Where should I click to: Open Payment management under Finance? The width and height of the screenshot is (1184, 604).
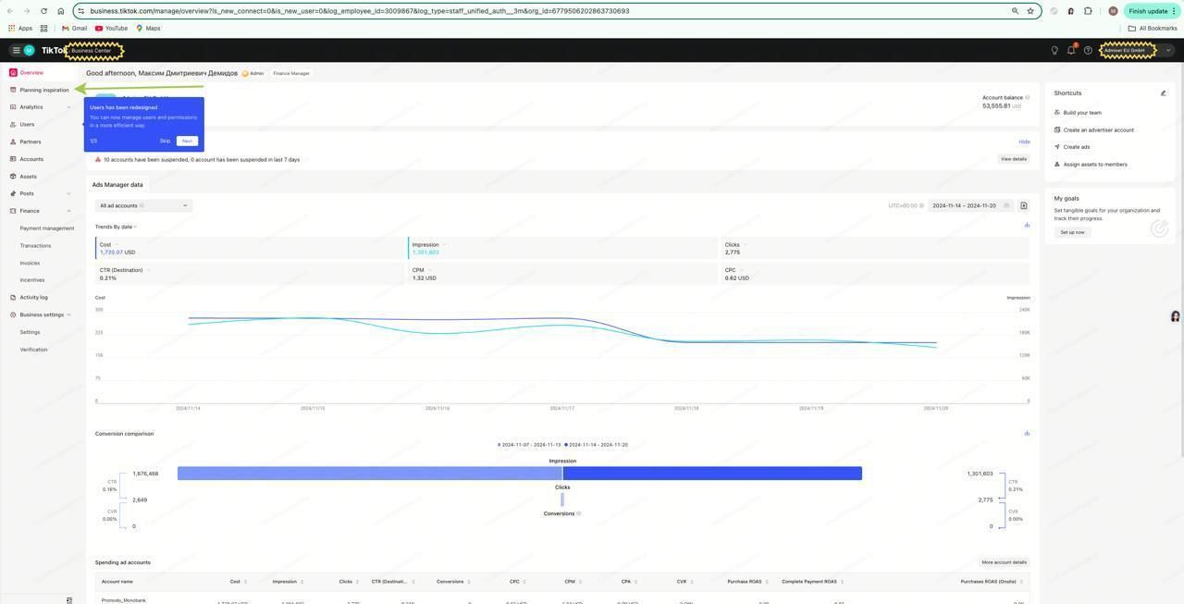coord(47,228)
